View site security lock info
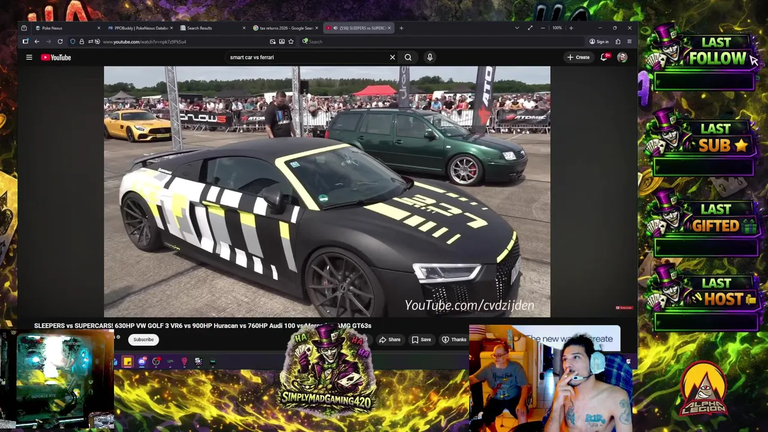768x432 pixels. coord(82,41)
